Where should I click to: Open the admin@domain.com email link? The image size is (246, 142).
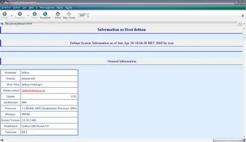tap(33, 91)
